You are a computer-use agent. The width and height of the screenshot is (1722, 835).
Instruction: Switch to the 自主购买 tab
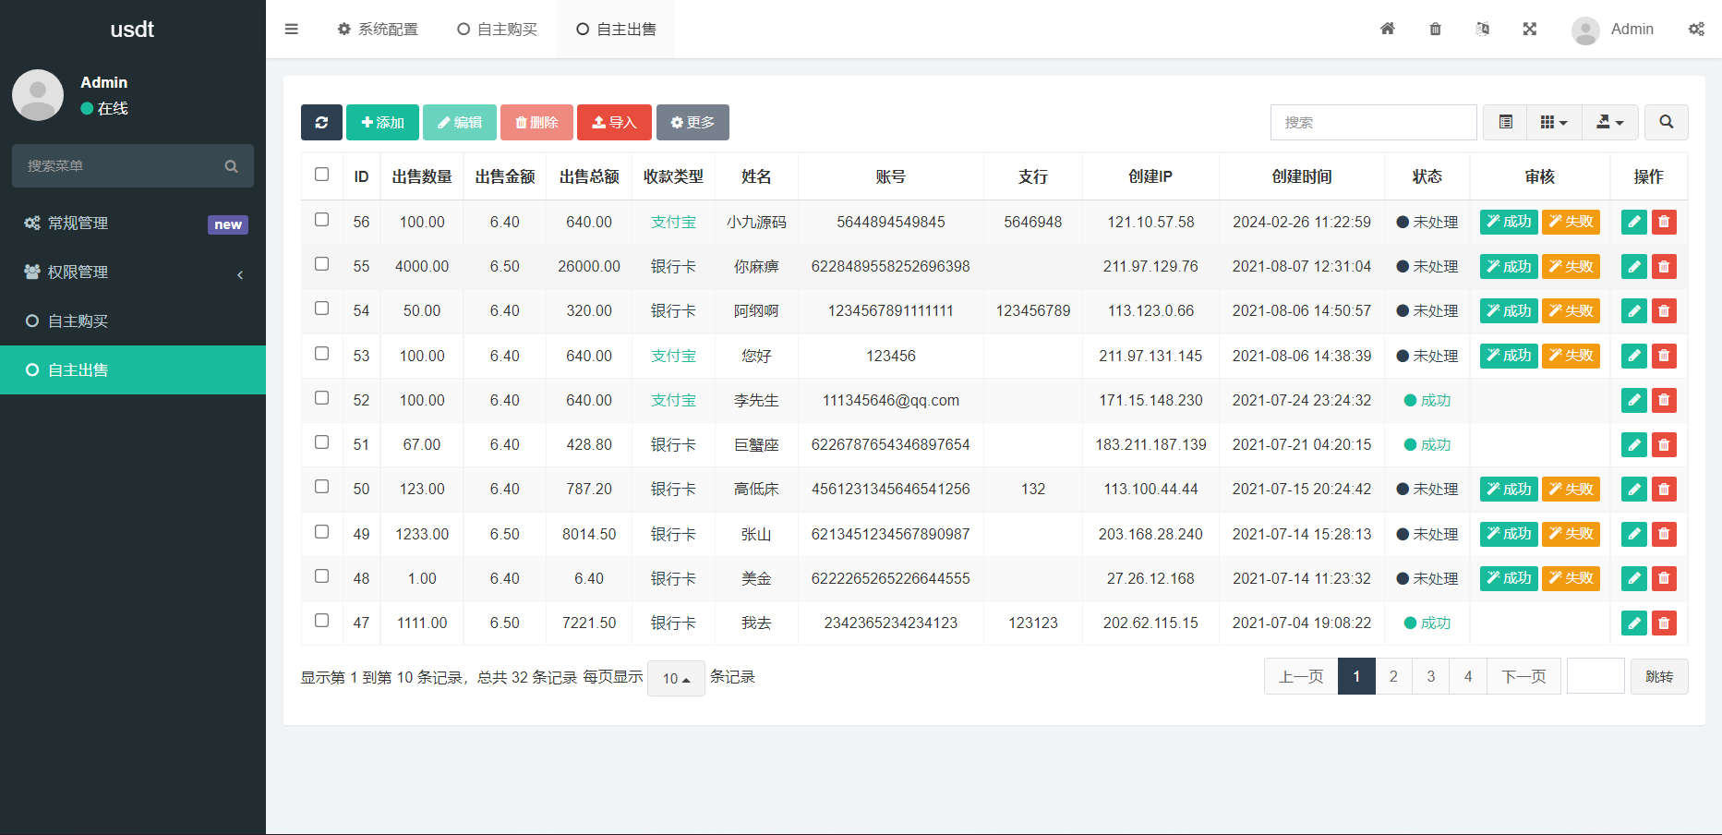point(498,29)
